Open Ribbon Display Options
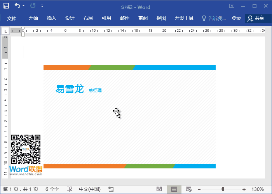This screenshot has width=272, height=194. (232, 6)
